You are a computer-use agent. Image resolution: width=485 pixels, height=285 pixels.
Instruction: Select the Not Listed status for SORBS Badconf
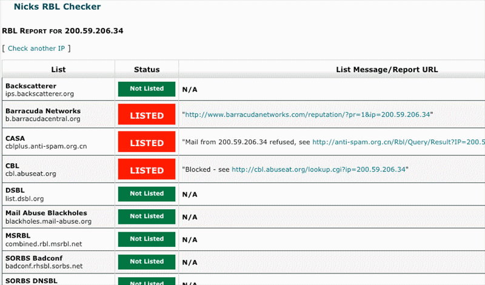[147, 262]
